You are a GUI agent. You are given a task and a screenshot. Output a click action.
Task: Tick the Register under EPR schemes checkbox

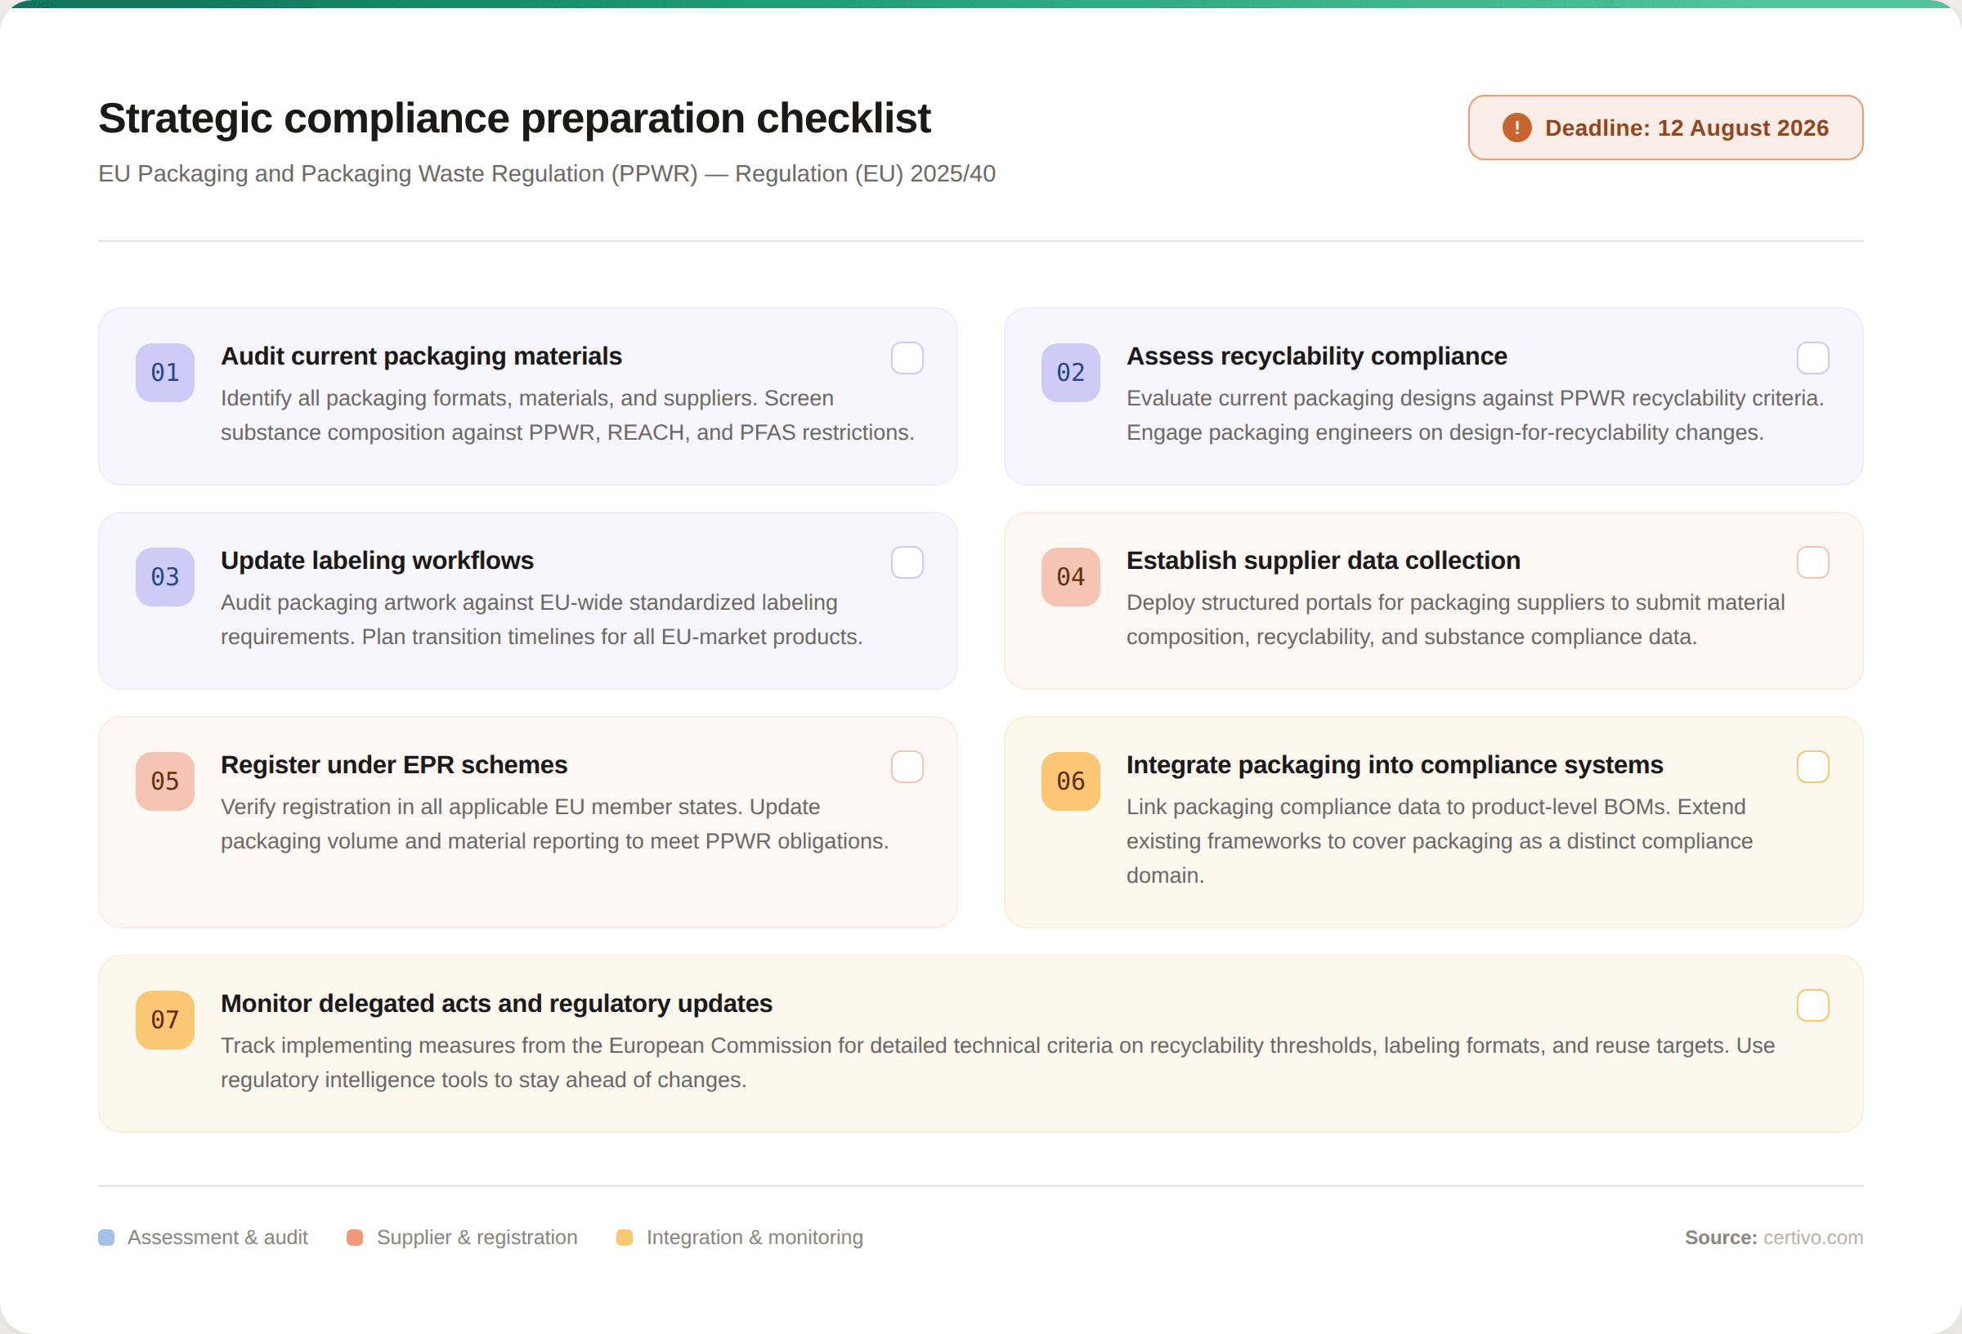pyautogui.click(x=907, y=767)
